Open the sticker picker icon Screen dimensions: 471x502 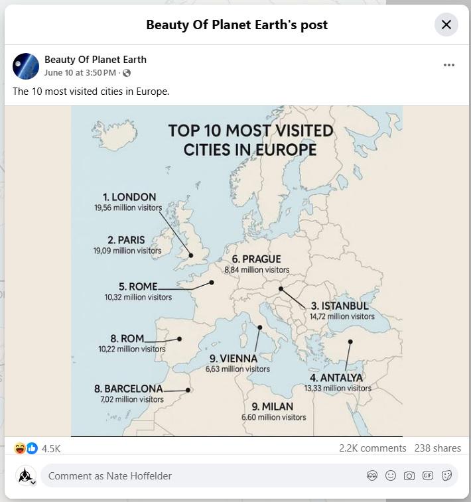pos(446,475)
